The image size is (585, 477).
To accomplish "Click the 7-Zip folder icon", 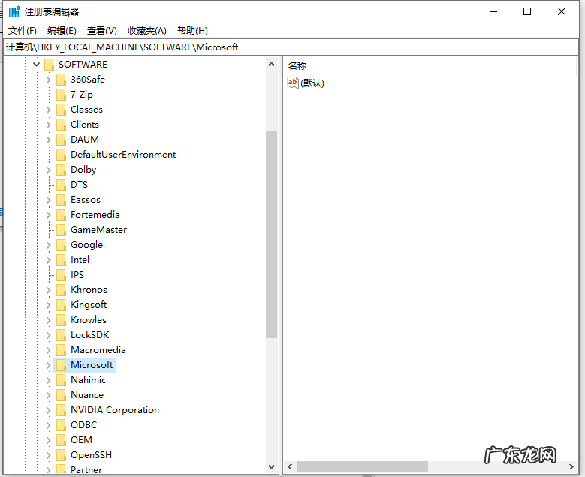I will point(61,95).
